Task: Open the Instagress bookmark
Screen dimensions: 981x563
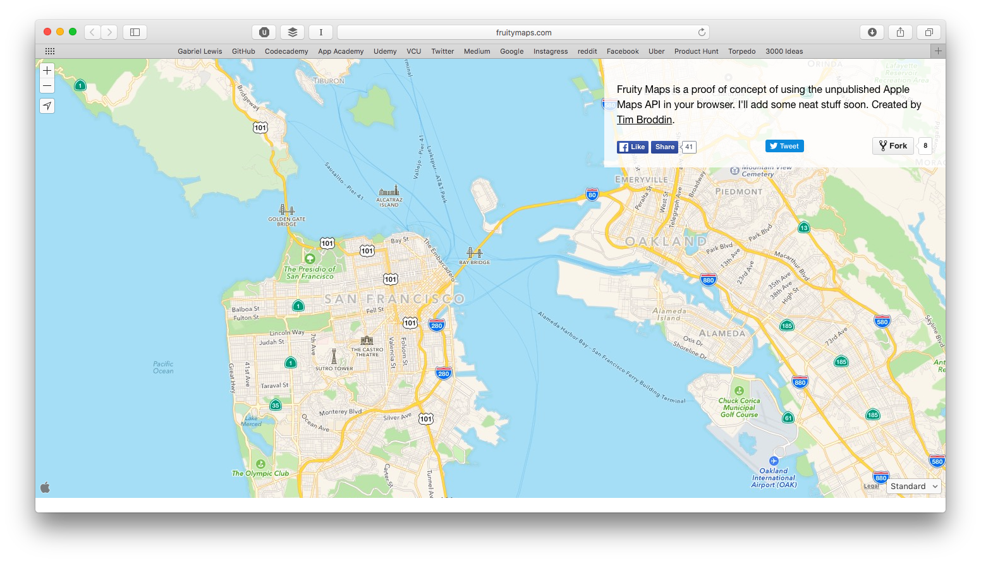Action: coord(551,51)
